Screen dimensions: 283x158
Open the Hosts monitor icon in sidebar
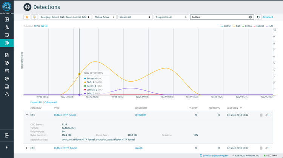[7, 35]
